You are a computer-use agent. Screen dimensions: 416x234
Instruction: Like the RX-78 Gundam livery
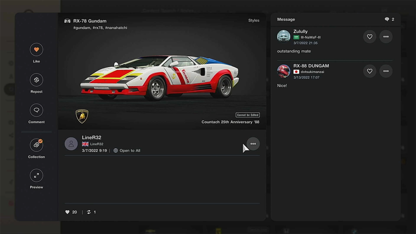pos(37,50)
